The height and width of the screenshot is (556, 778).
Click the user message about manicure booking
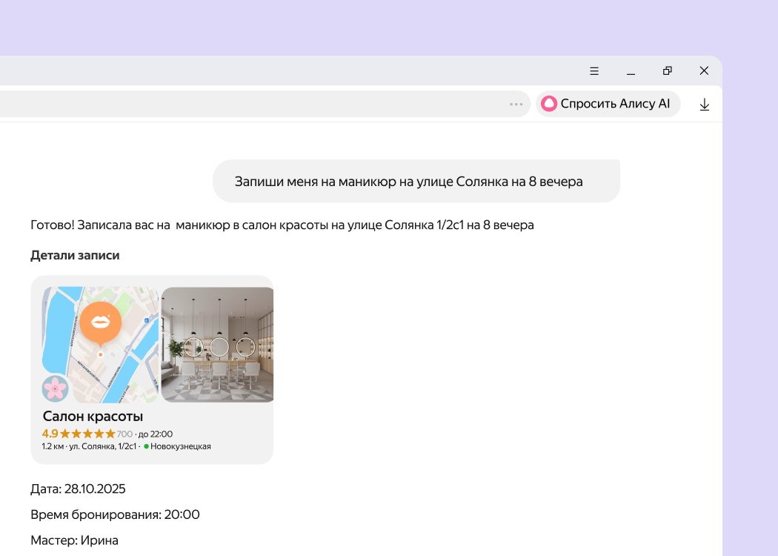pyautogui.click(x=416, y=181)
